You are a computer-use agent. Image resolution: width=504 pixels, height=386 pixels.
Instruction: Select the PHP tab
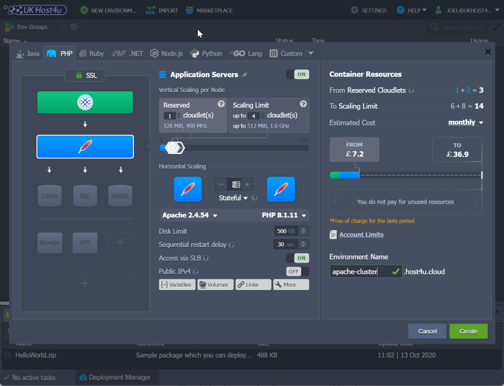click(60, 53)
